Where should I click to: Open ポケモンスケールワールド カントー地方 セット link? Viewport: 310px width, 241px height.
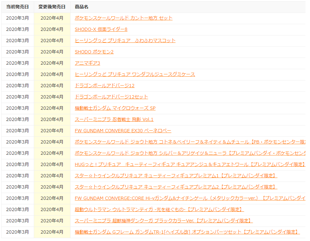point(124,18)
